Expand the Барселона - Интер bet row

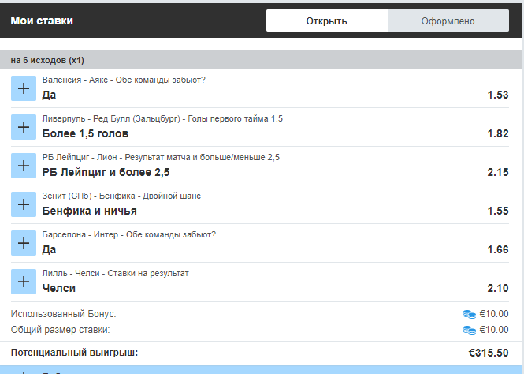tap(24, 243)
